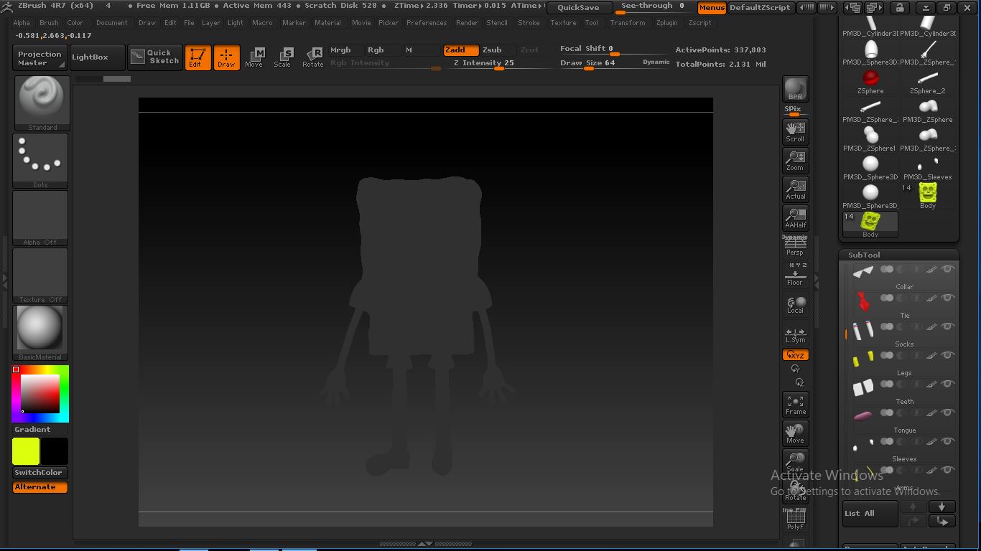Pick a color in the color picker
981x551 pixels.
pyautogui.click(x=40, y=394)
